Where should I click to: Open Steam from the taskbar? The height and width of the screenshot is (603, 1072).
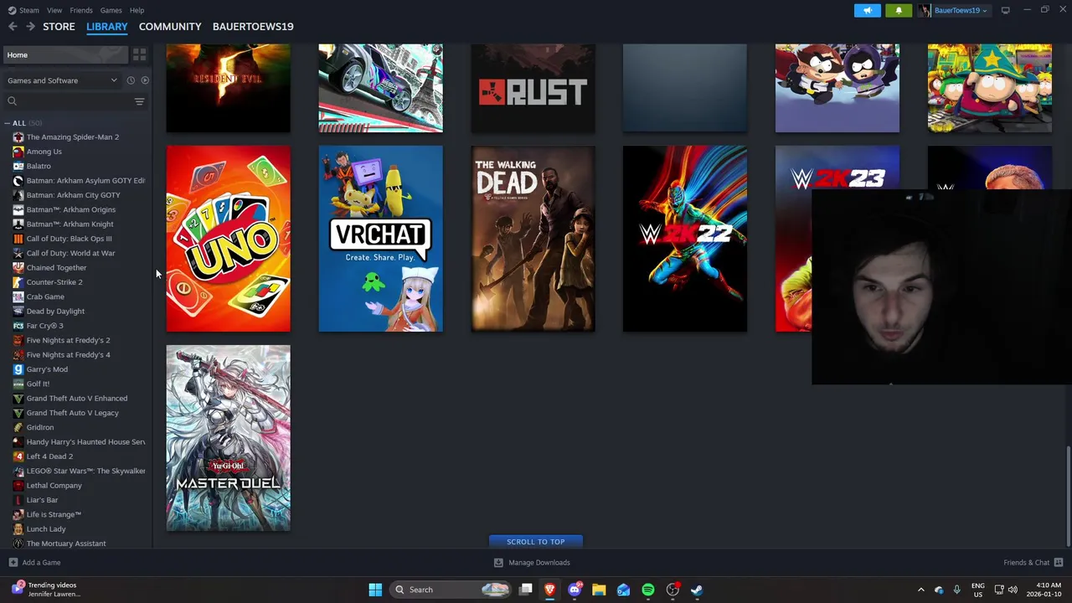[697, 590]
